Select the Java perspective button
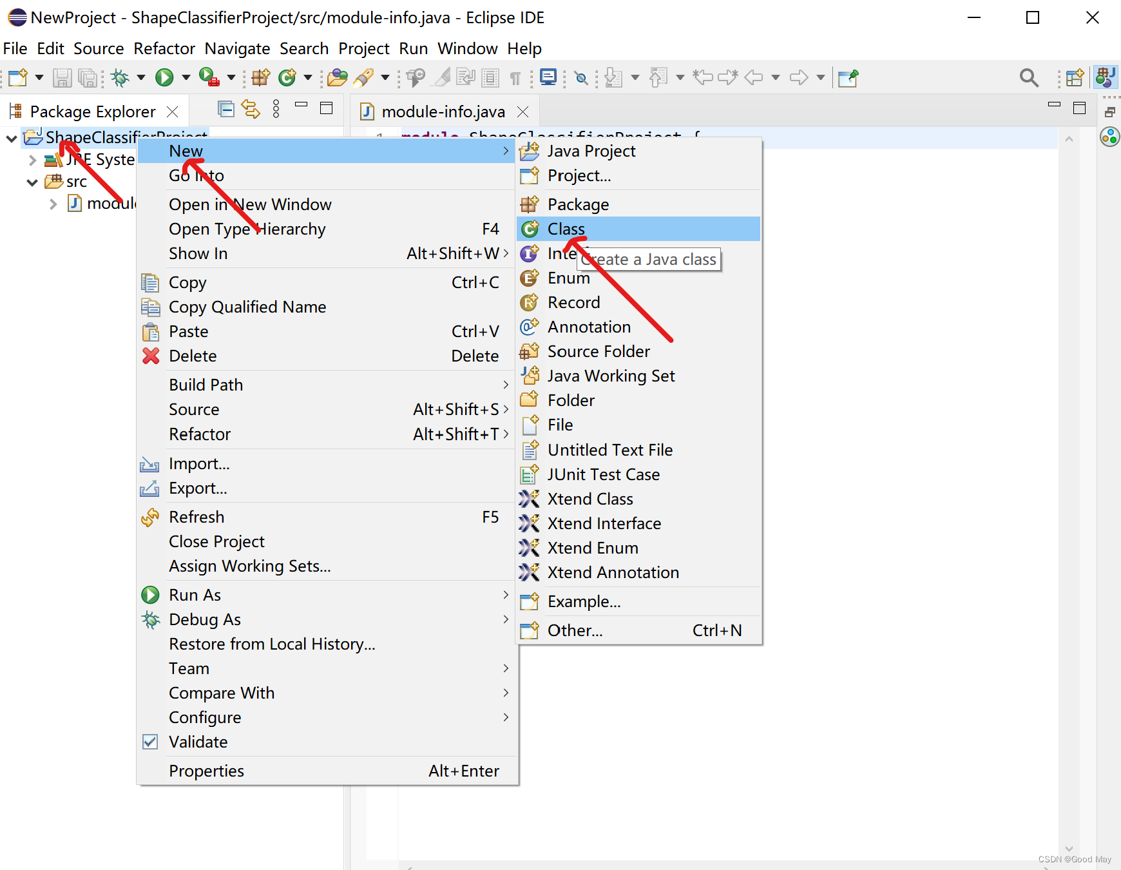The height and width of the screenshot is (870, 1121). 1106,78
